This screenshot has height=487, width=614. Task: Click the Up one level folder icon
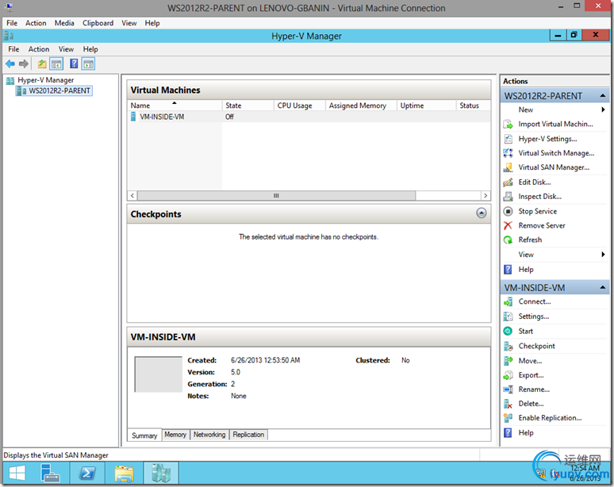click(x=42, y=63)
